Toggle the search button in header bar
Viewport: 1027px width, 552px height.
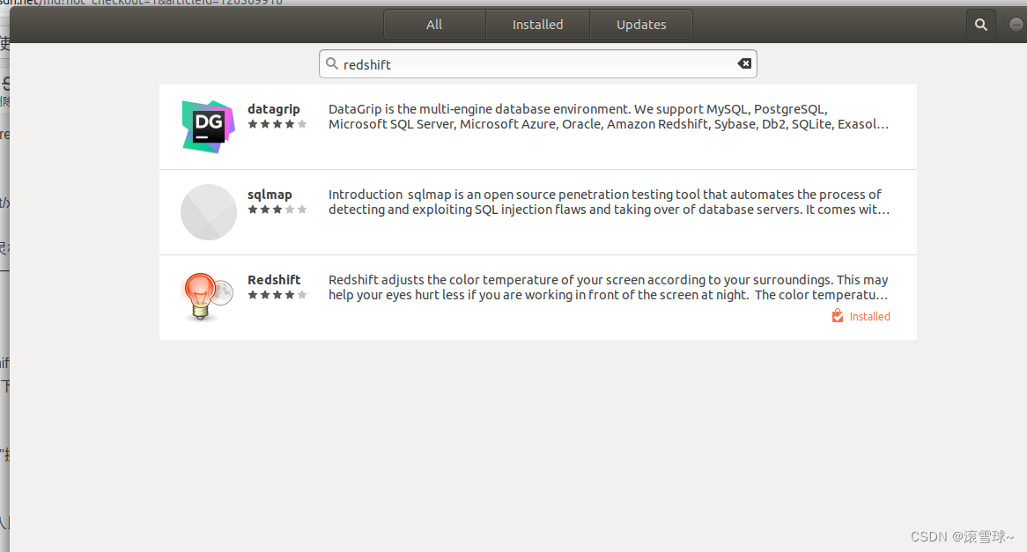coord(980,25)
